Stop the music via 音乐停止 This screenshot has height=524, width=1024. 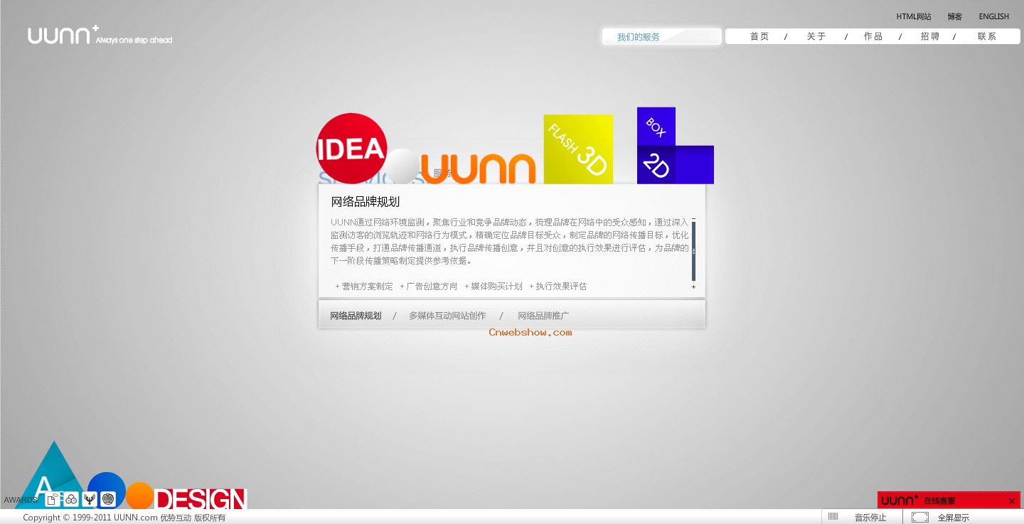point(870,518)
